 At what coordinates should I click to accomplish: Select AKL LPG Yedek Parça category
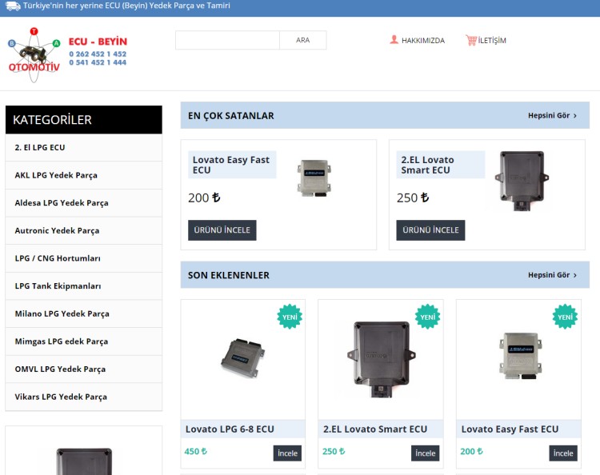[84, 175]
